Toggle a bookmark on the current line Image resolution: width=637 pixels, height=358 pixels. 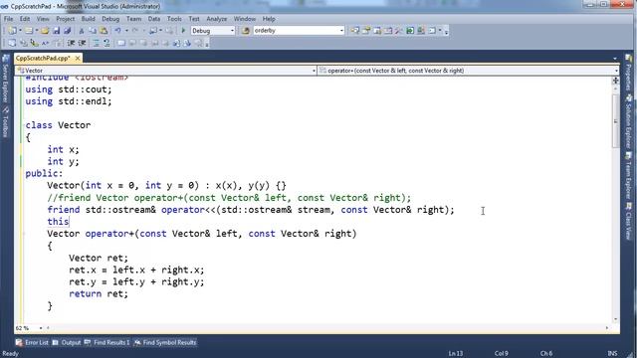[121, 43]
